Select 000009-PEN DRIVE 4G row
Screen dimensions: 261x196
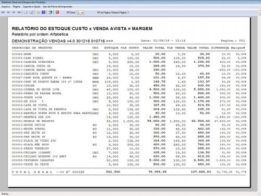point(129,137)
